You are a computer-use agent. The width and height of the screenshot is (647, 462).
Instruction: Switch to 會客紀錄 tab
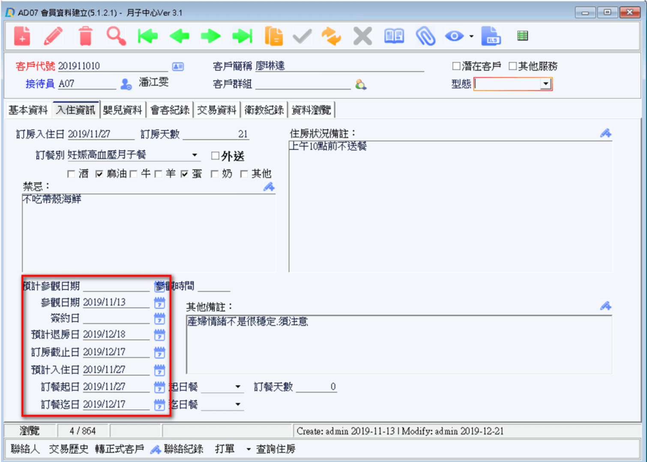pyautogui.click(x=170, y=110)
